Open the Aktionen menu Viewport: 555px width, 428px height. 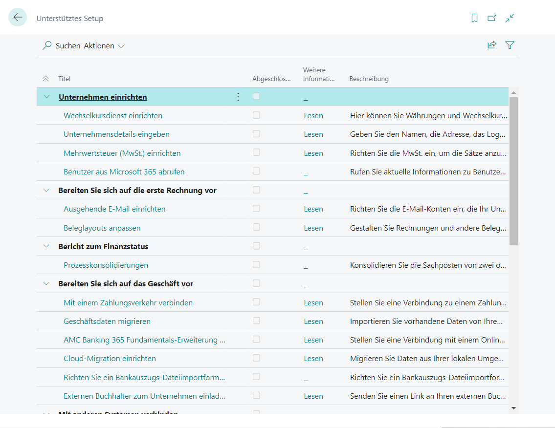click(x=99, y=45)
